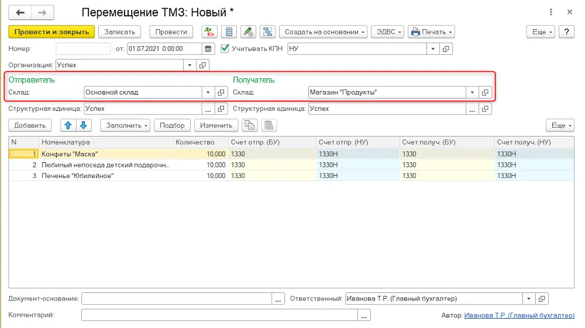Open the top toolbar Еще menu
585x328 pixels.
(541, 32)
